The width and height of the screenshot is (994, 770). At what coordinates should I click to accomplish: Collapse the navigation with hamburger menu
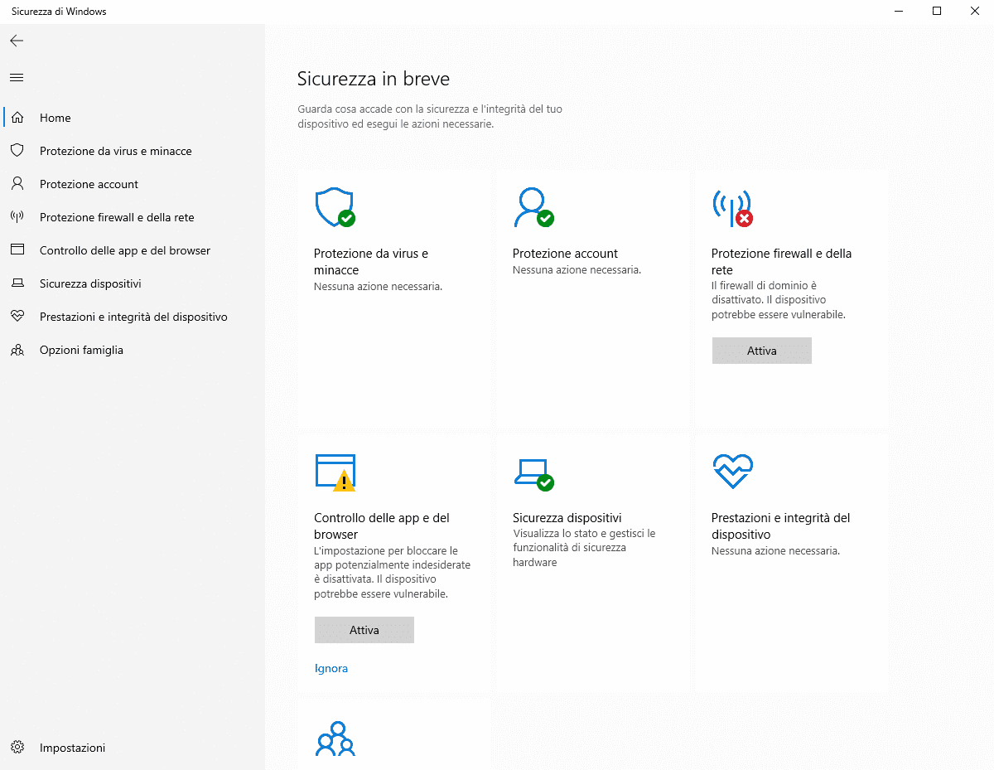click(17, 78)
